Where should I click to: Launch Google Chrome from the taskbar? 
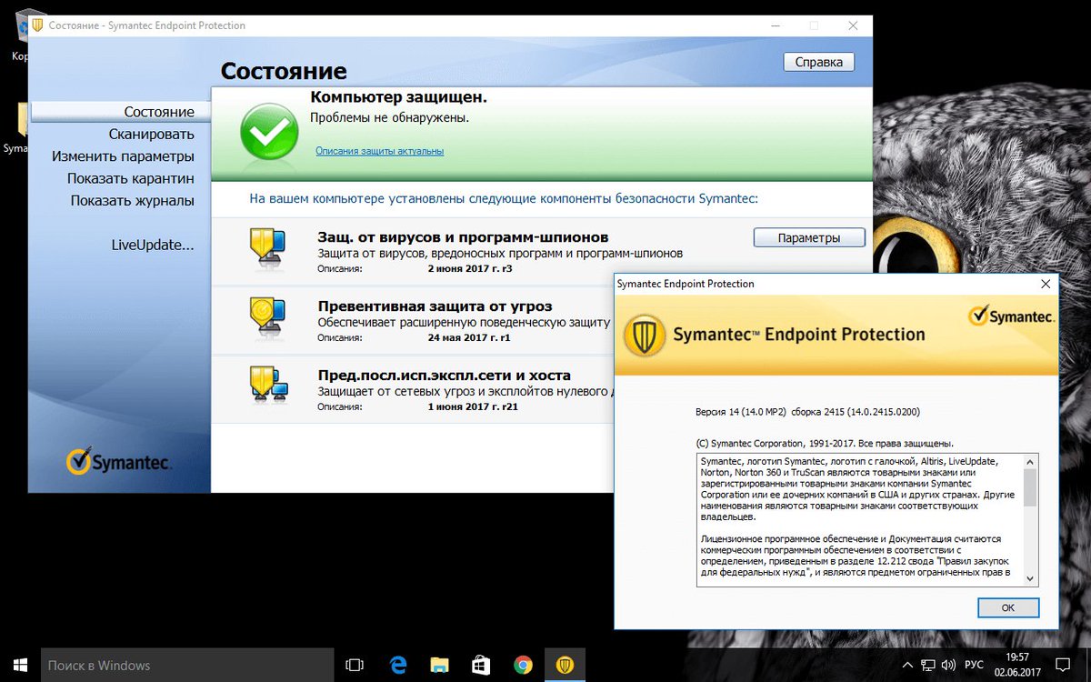pyautogui.click(x=523, y=665)
